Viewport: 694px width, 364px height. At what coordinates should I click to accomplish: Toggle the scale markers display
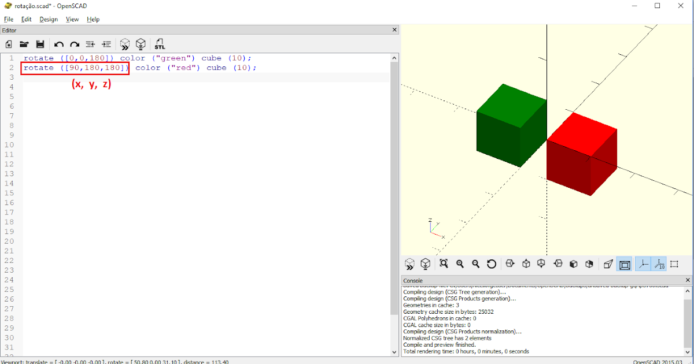click(659, 263)
